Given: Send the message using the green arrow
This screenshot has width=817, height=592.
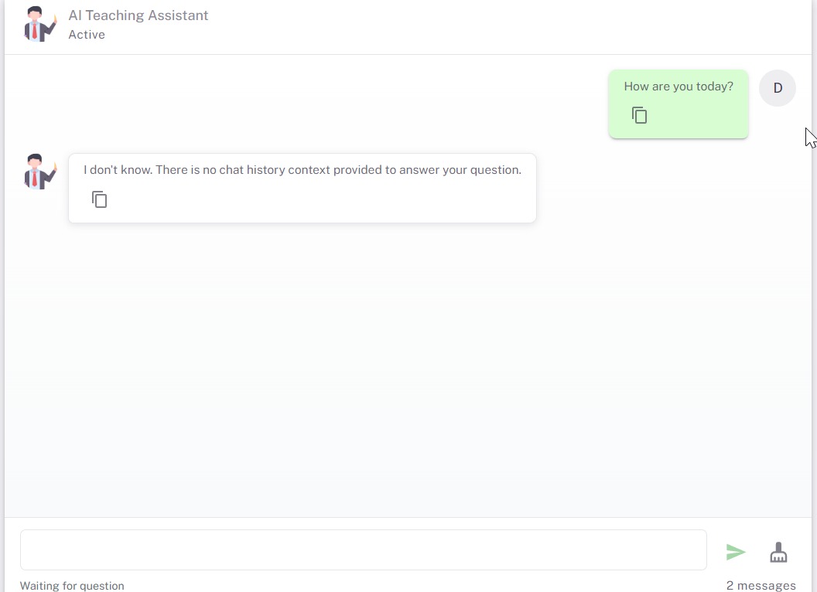Looking at the screenshot, I should [735, 551].
